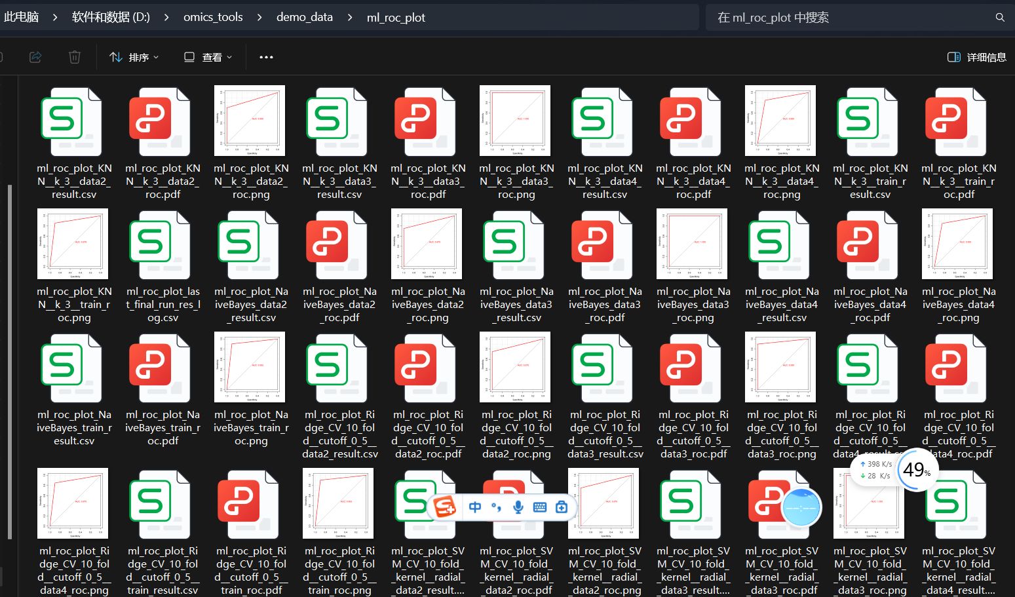Select Ridge_CV_10_fold cutoff data3_result.csv icon
The width and height of the screenshot is (1015, 597).
click(x=603, y=368)
